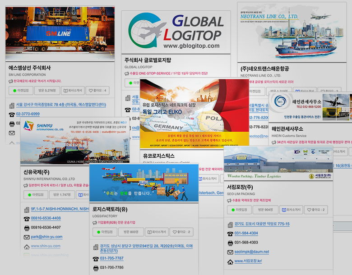Image resolution: width=352 pixels, height=275 pixels.
Task: Click 좋아요 : 4 like button
Action: [97, 91]
